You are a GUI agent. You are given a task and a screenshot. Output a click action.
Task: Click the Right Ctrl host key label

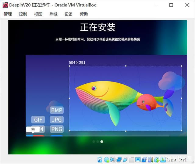pos(176,160)
